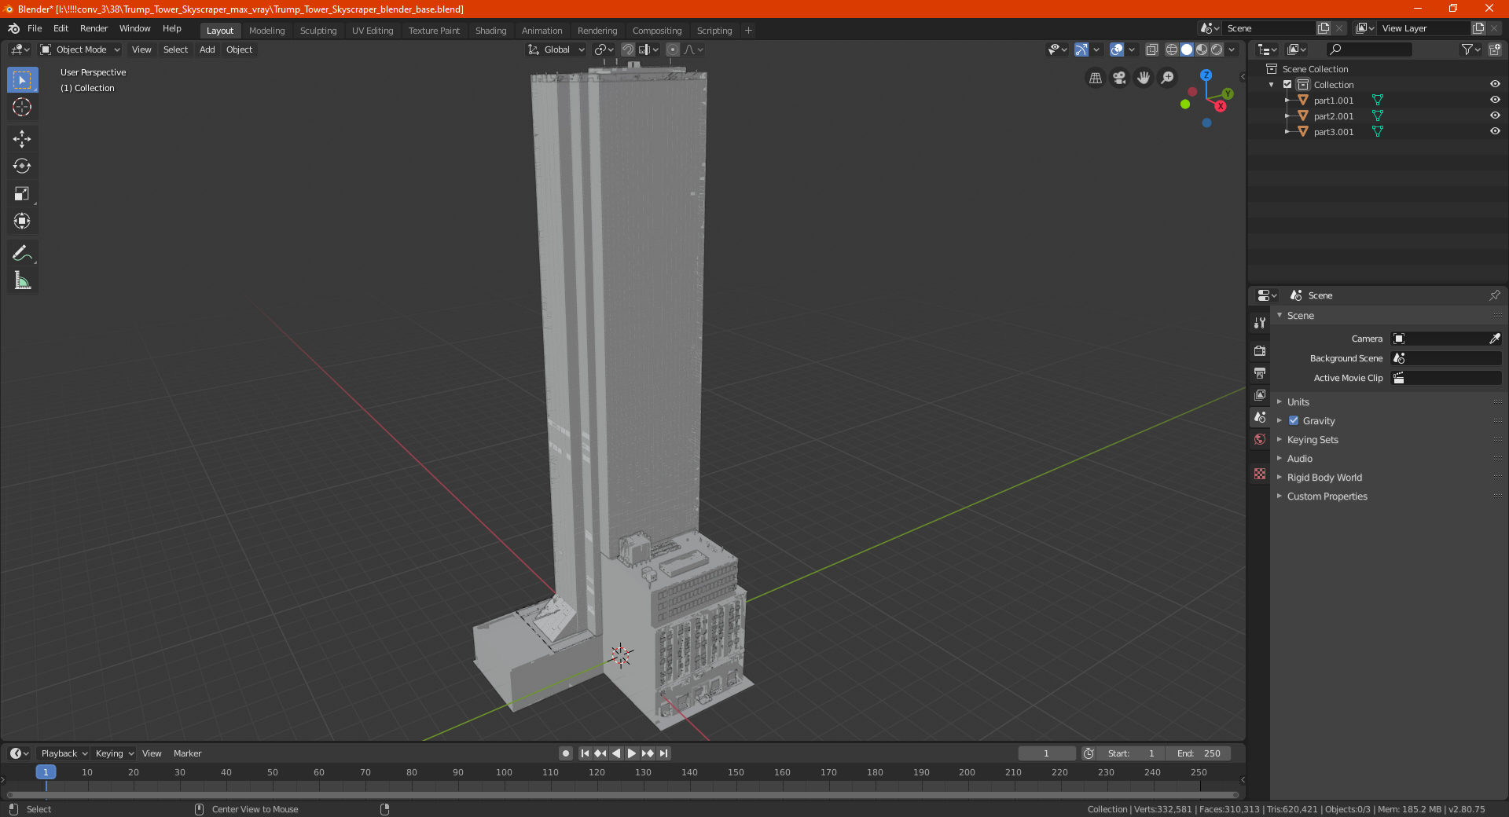The height and width of the screenshot is (817, 1509).
Task: Open the Marker menu in timeline
Action: pyautogui.click(x=187, y=753)
